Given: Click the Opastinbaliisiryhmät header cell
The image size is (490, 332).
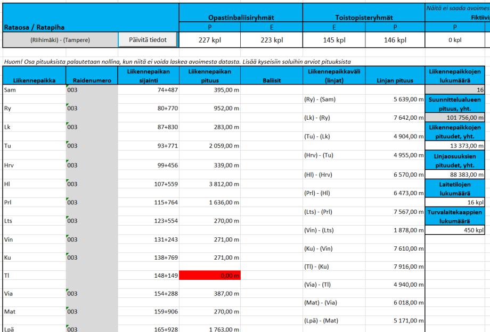Looking at the screenshot, I should pyautogui.click(x=241, y=18).
